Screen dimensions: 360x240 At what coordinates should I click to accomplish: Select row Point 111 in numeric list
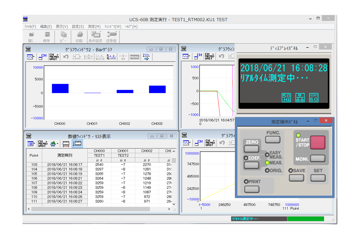[99, 201]
